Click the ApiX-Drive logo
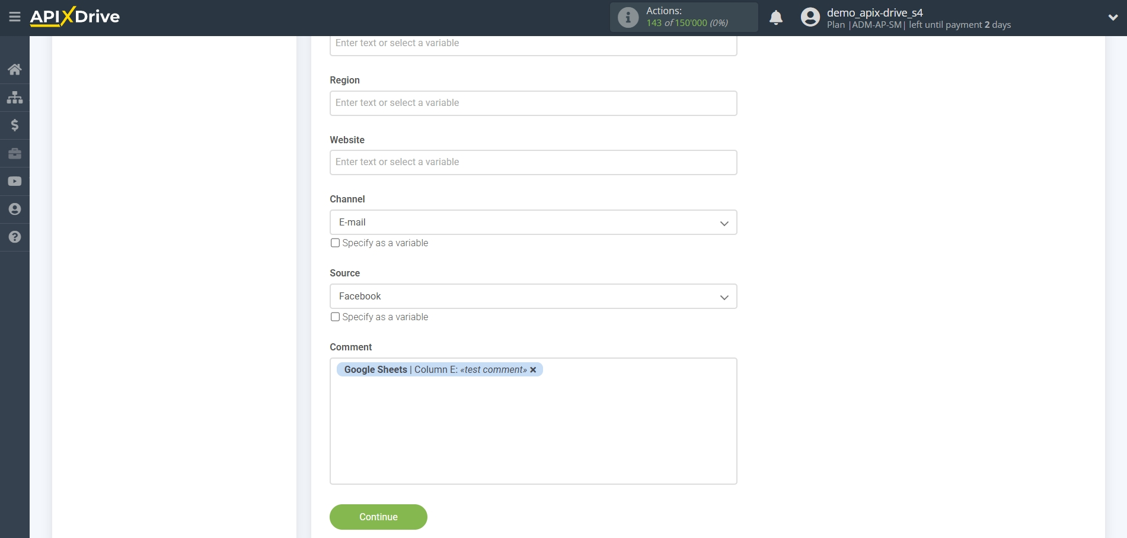This screenshot has height=538, width=1127. pyautogui.click(x=75, y=17)
